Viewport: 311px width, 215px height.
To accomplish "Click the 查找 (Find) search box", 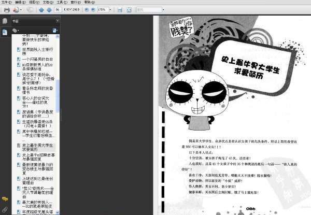I will pos(149,9).
